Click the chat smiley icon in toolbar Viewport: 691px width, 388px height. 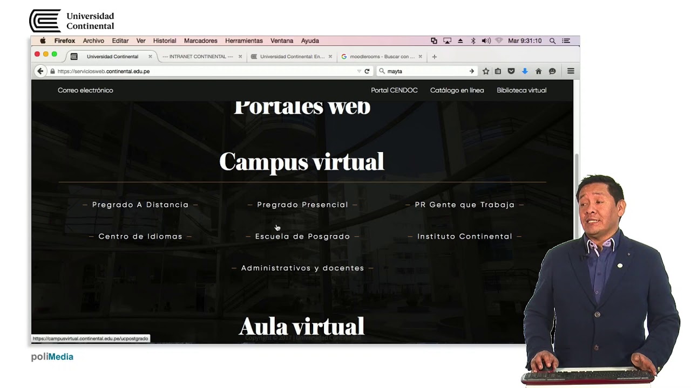coord(552,71)
